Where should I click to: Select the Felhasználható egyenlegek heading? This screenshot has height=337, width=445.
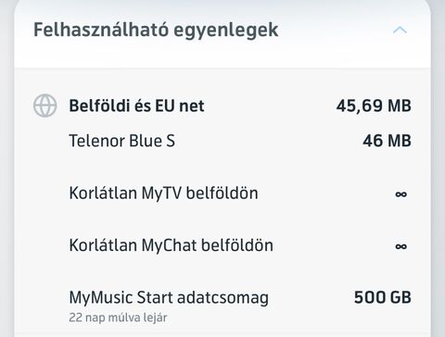(x=156, y=31)
